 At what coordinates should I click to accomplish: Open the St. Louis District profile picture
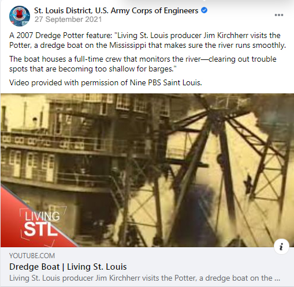pyautogui.click(x=20, y=16)
